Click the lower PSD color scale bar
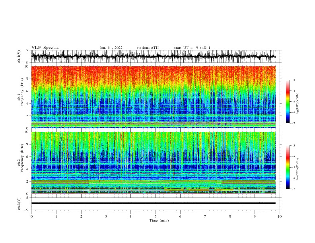 288,167
